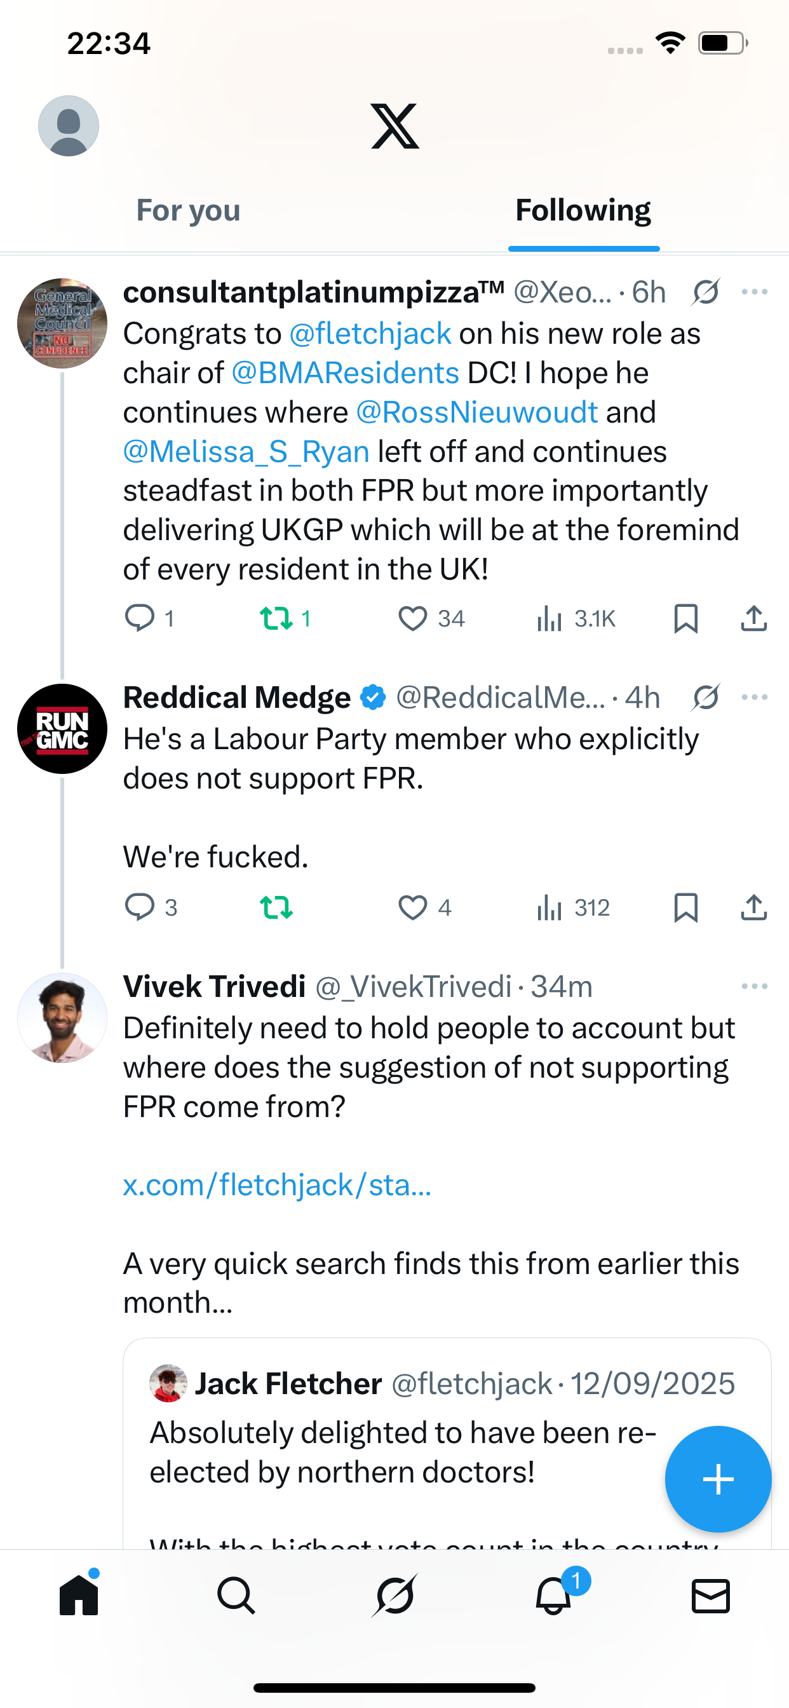Undo repost on consultantplatinumpizza's post
This screenshot has width=789, height=1708.
click(x=276, y=619)
